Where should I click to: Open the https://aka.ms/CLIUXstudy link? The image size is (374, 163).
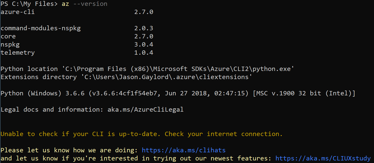(x=323, y=158)
